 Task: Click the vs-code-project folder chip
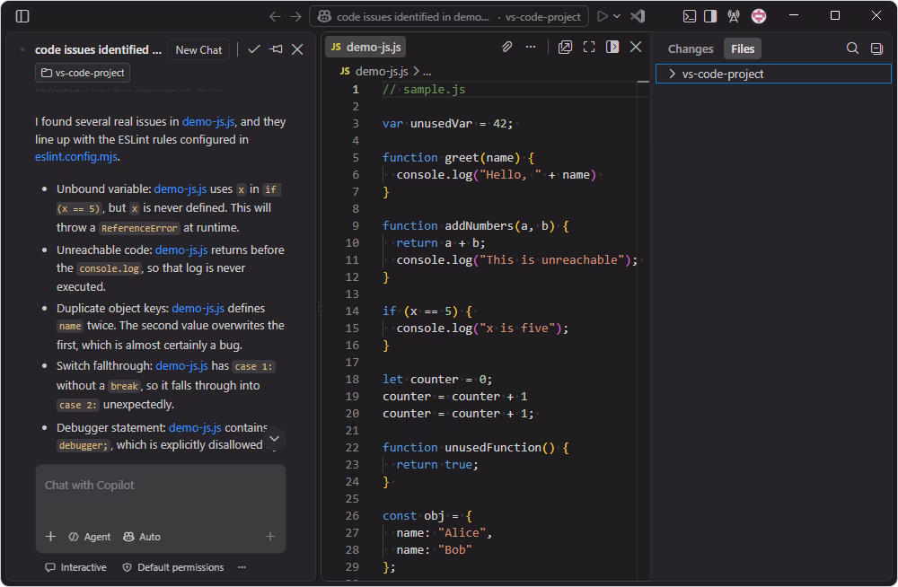(x=83, y=73)
